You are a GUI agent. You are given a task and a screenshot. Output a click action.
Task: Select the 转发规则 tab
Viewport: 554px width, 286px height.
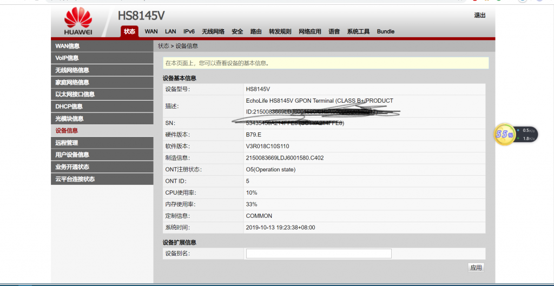pyautogui.click(x=280, y=31)
